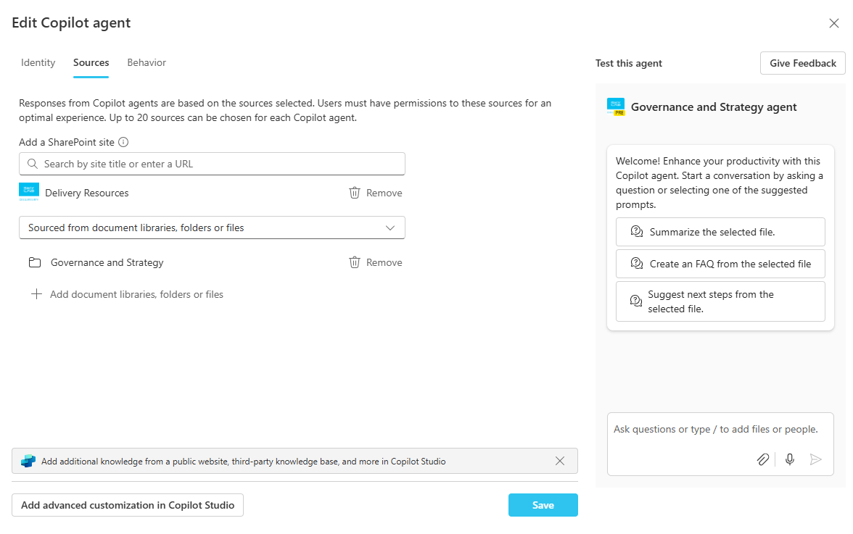Open Add advanced customization in Copilot Studio
This screenshot has height=534, width=853.
pyautogui.click(x=128, y=505)
